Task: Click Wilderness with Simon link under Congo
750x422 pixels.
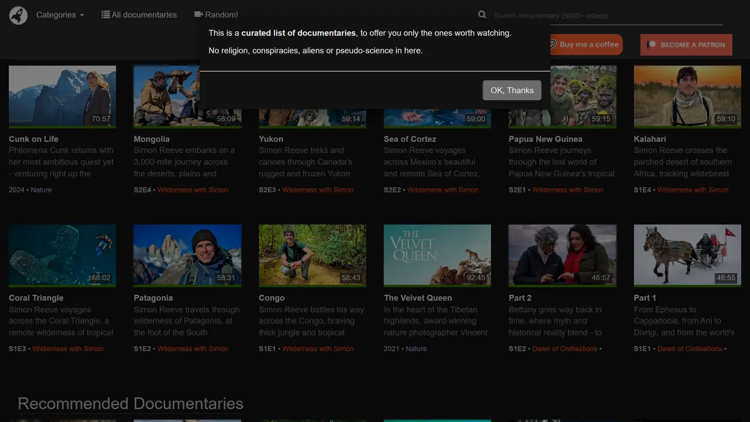Action: point(318,349)
